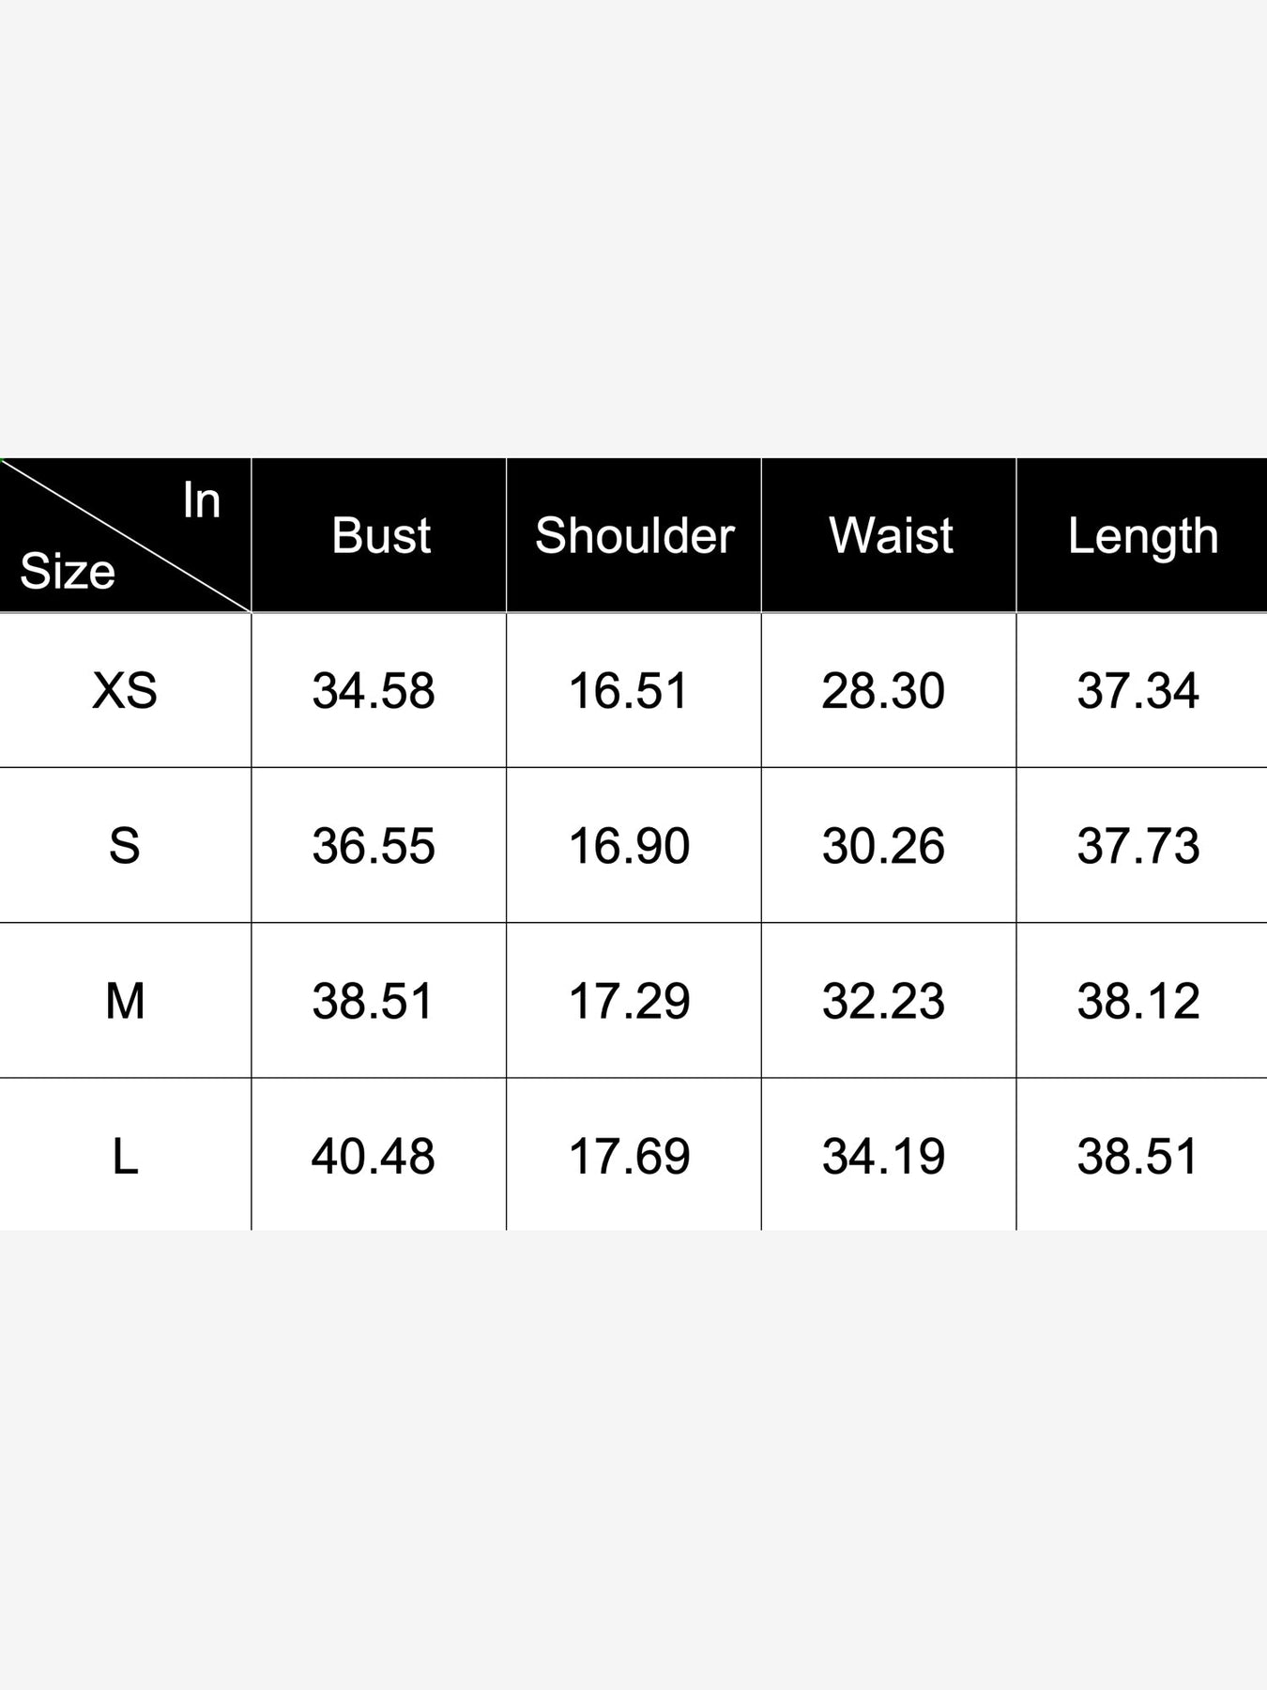Click the XS bust value 34.58
The image size is (1267, 1690).
[374, 691]
